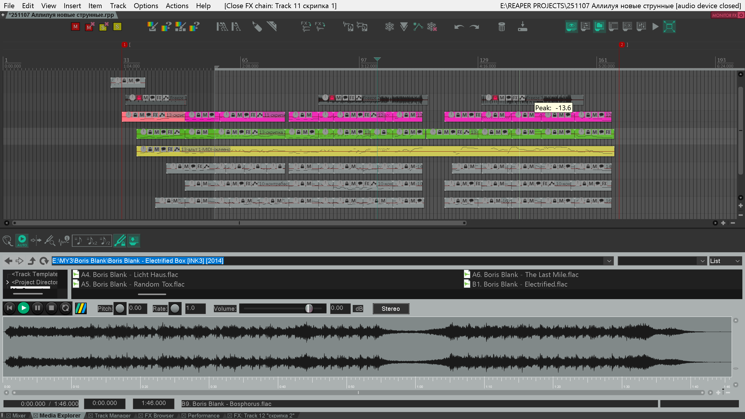Expand the folder path history dropdown
The image size is (745, 419).
609,261
